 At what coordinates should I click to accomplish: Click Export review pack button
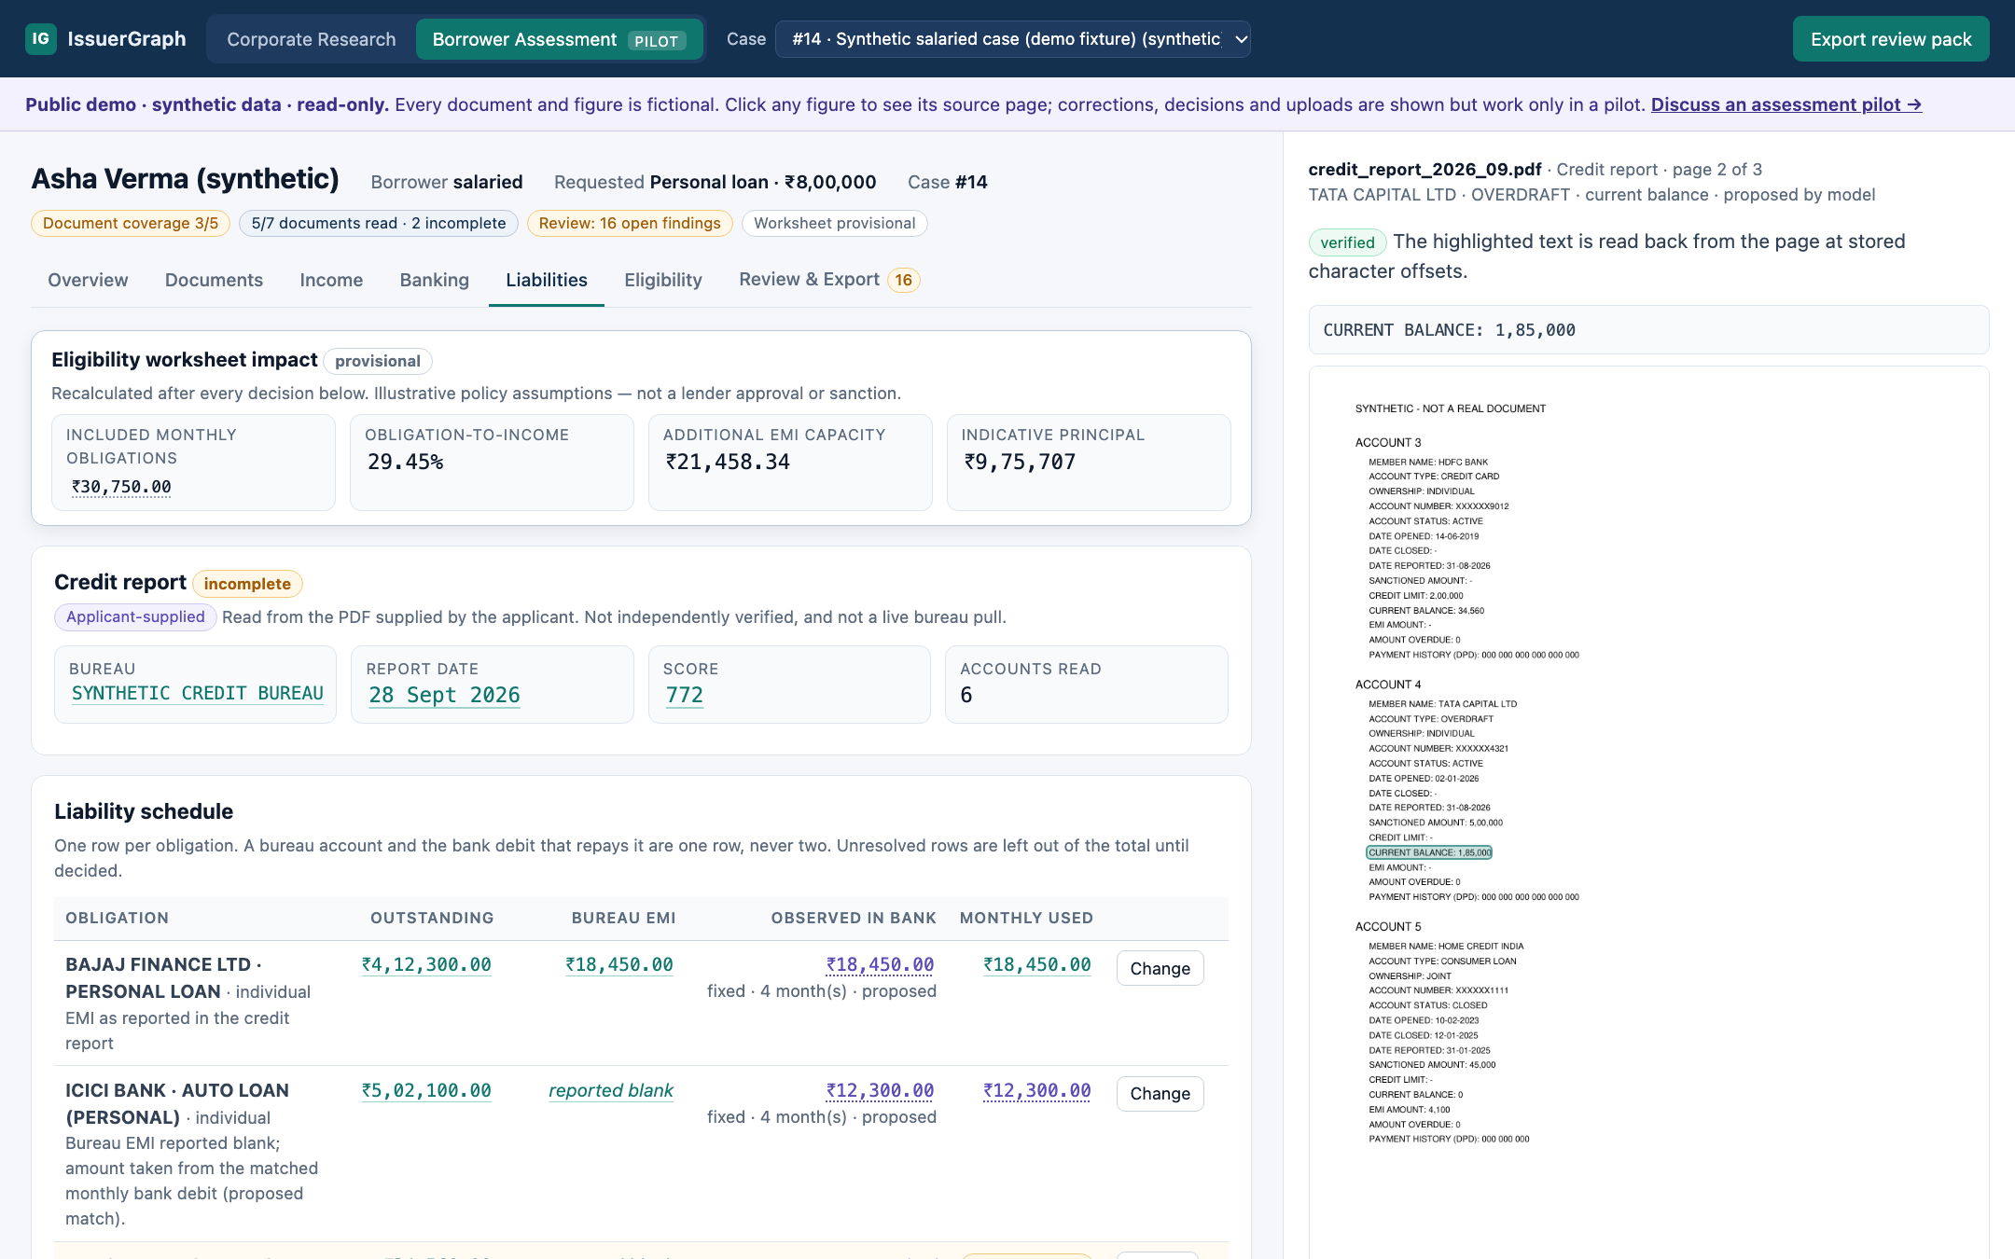pos(1890,39)
